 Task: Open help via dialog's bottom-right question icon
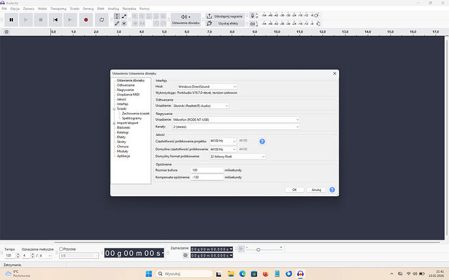pyautogui.click(x=332, y=190)
